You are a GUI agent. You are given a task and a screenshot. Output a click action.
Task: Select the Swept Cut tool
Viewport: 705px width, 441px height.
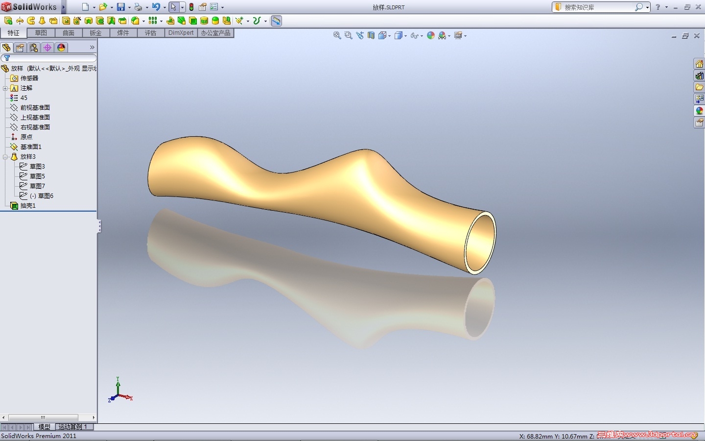click(100, 21)
